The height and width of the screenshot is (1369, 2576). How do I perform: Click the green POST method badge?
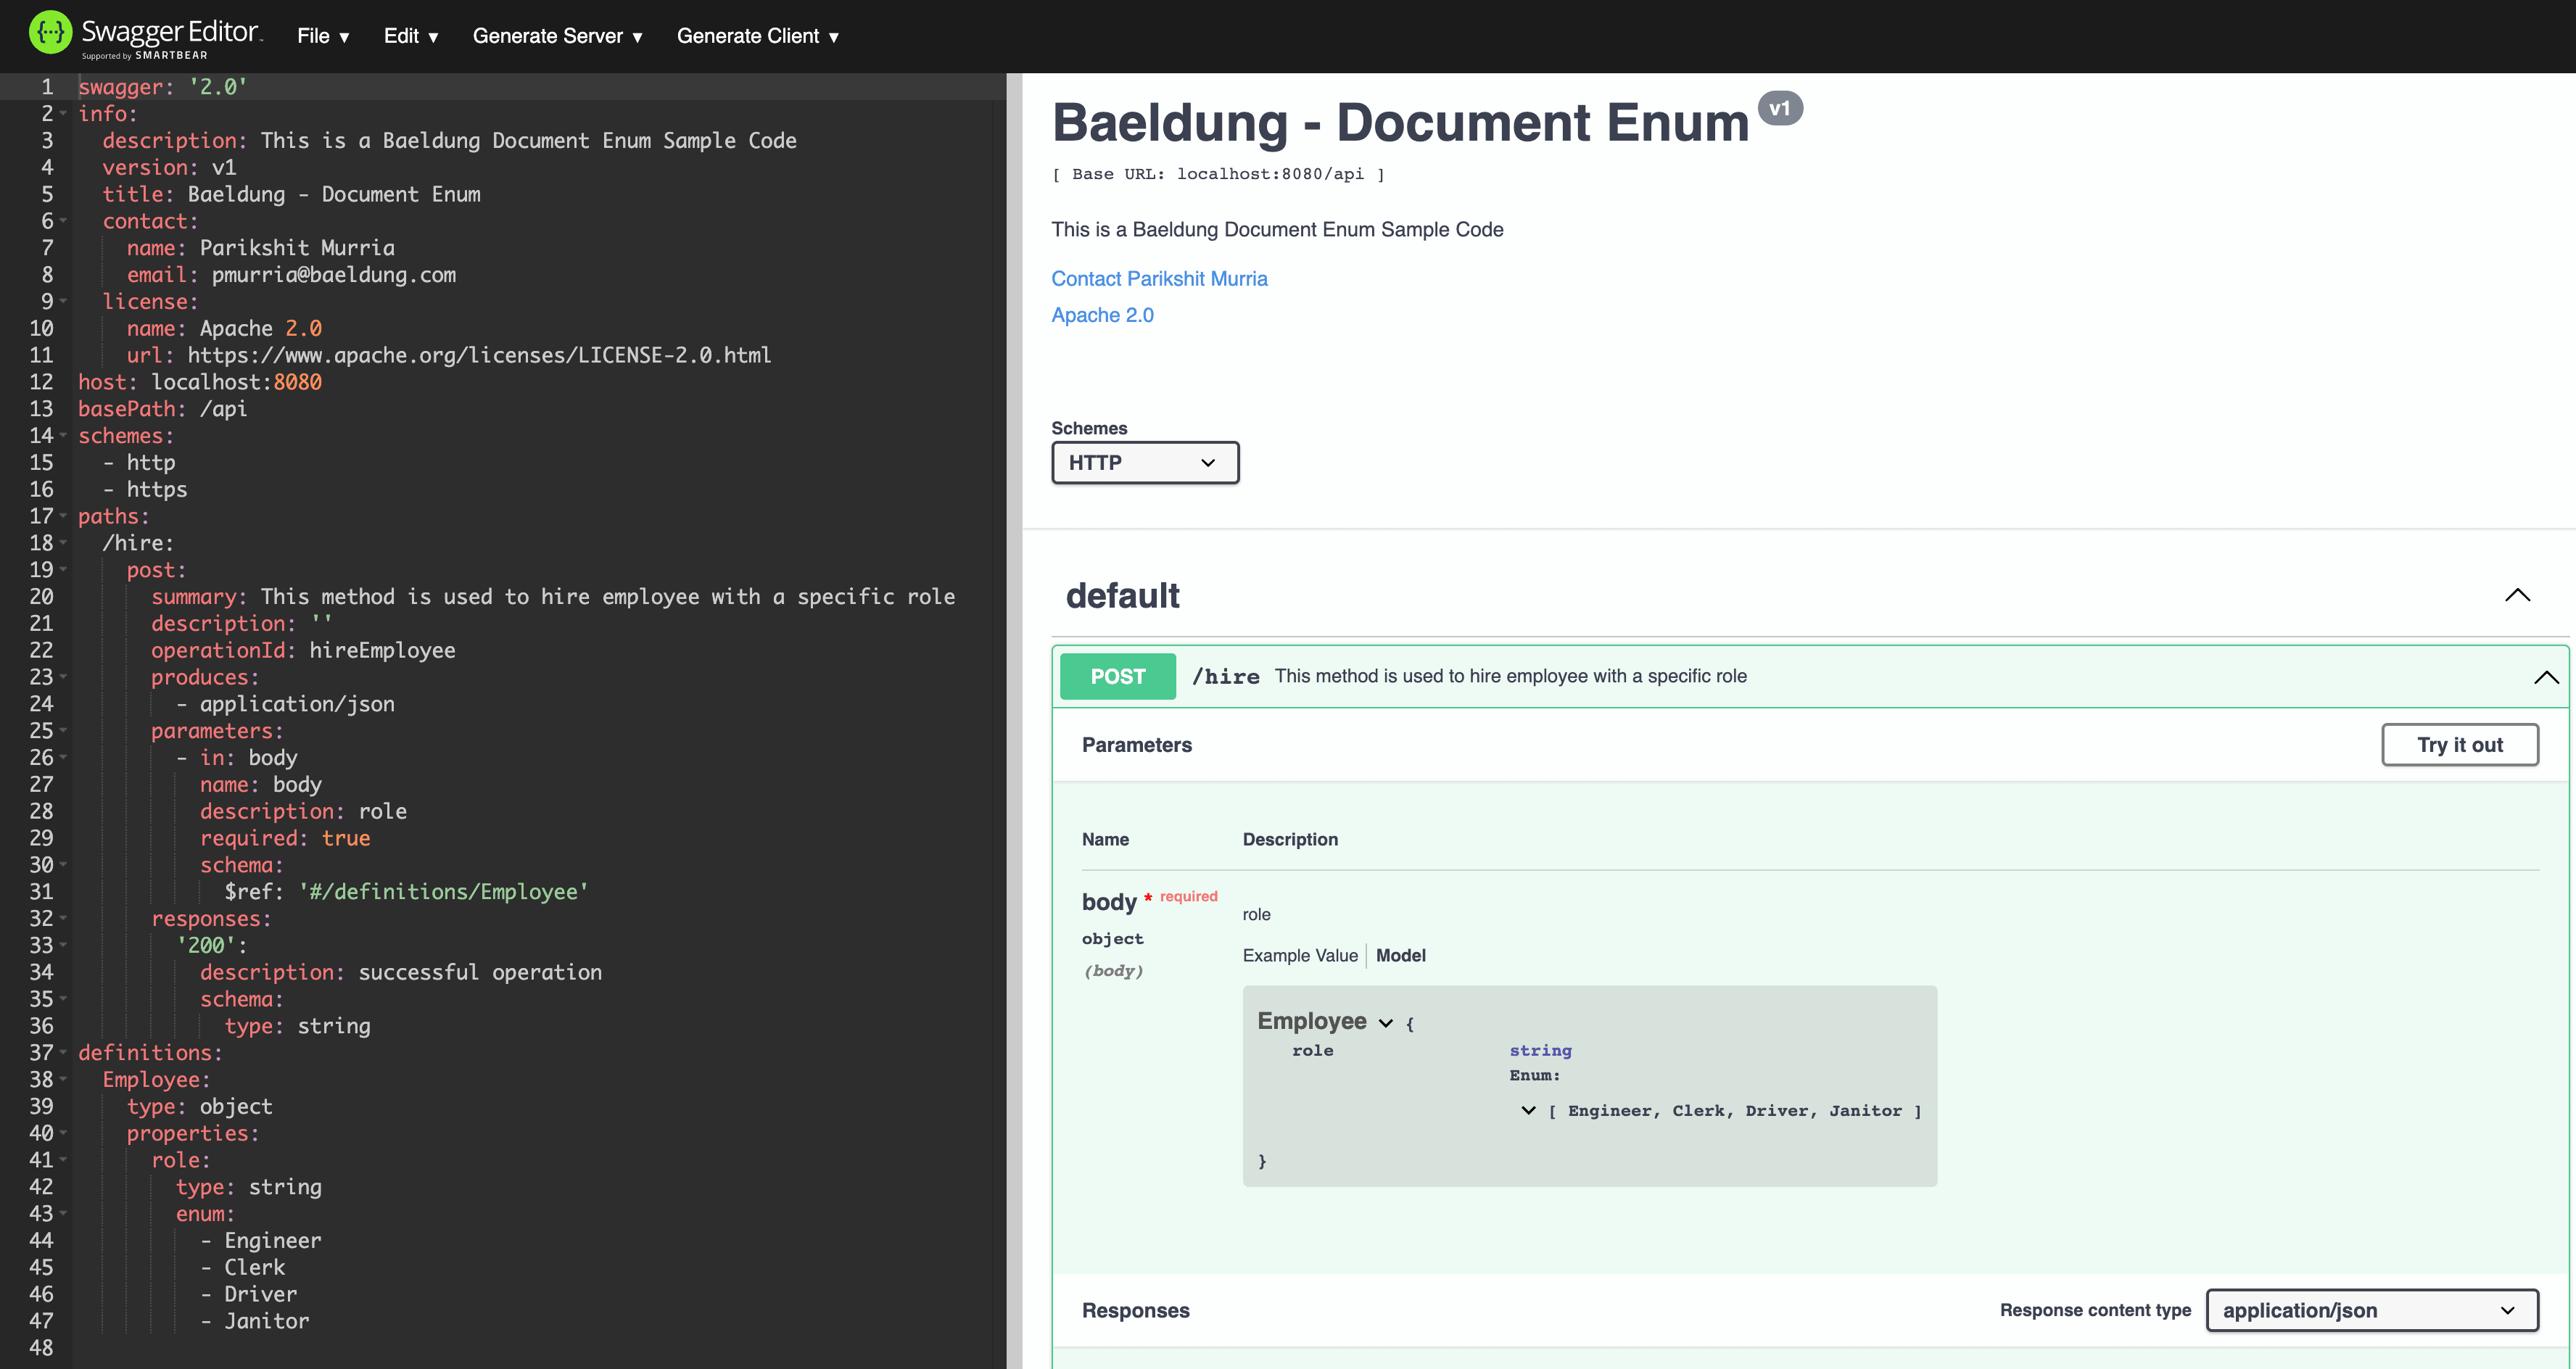(x=1117, y=676)
